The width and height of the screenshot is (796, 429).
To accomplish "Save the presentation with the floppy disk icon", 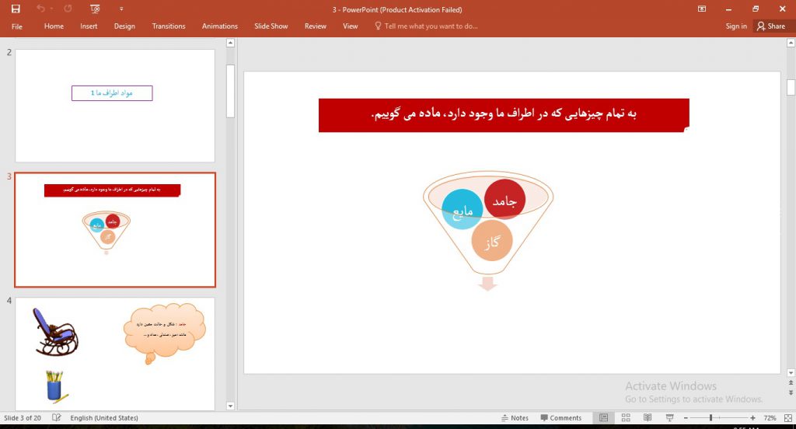I will tap(16, 9).
